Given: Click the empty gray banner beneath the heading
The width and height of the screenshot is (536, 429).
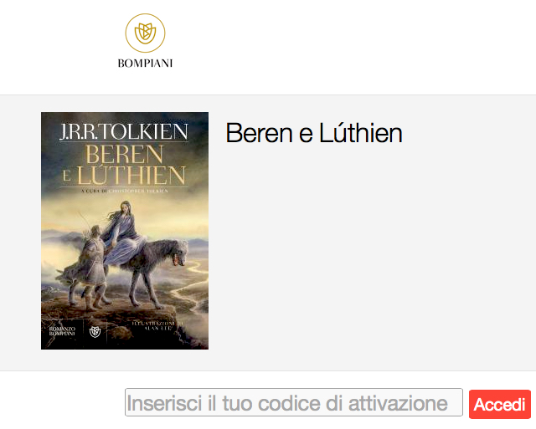Looking at the screenshot, I should pyautogui.click(x=376, y=256).
